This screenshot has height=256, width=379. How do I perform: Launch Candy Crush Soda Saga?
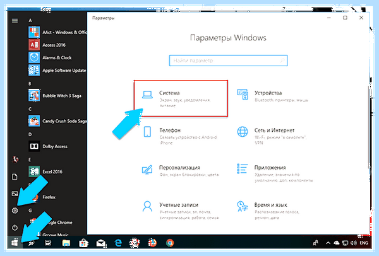coord(57,121)
